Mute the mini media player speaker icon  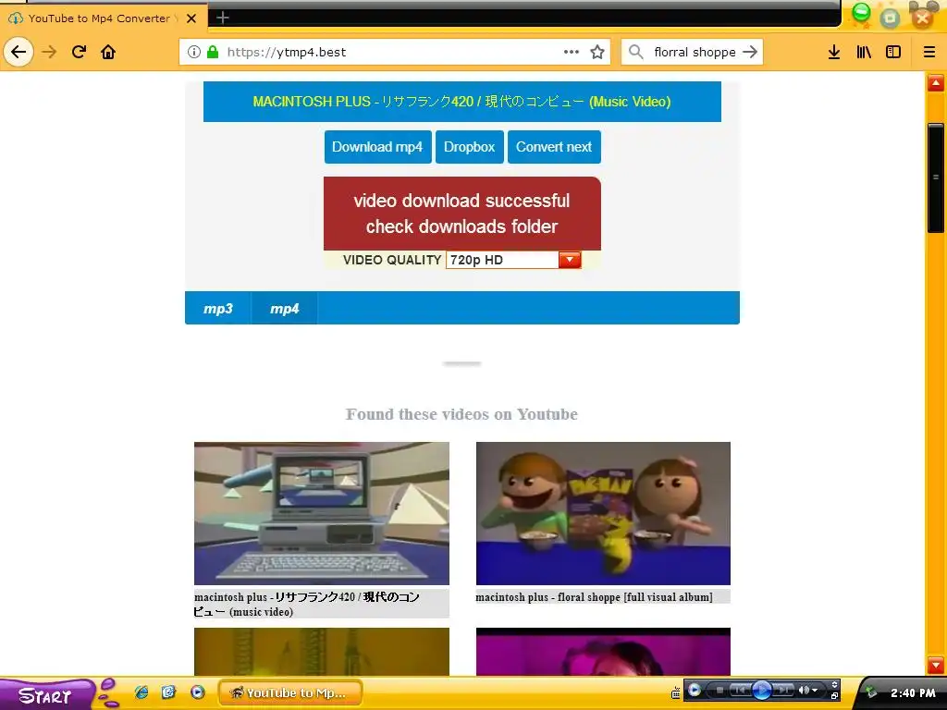[x=804, y=690]
